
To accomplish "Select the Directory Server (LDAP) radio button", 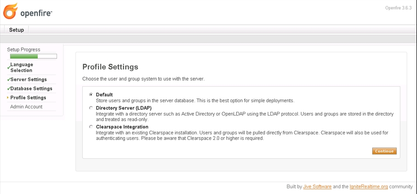I will pyautogui.click(x=91, y=108).
